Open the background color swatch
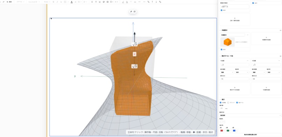The image size is (282, 137). tap(223, 122)
